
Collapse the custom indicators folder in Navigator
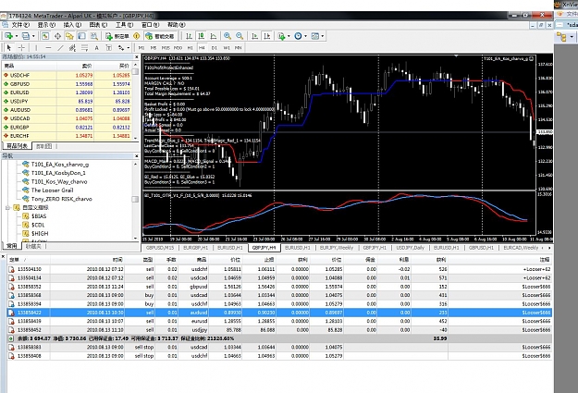7,208
